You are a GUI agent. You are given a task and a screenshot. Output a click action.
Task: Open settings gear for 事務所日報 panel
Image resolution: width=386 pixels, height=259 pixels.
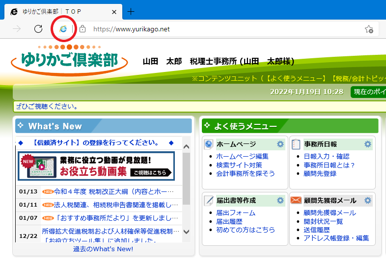tap(367, 144)
